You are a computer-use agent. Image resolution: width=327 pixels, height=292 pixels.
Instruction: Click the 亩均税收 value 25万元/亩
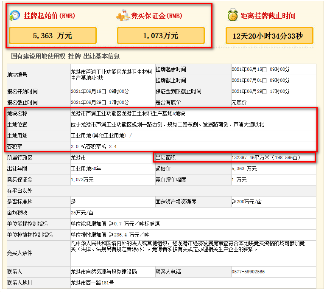[82, 213]
